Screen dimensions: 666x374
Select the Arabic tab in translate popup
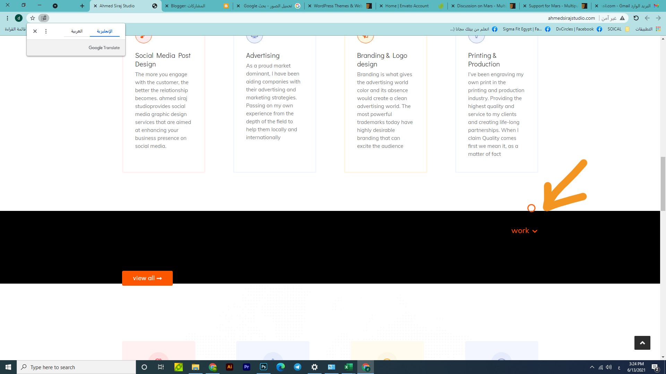[x=77, y=31]
